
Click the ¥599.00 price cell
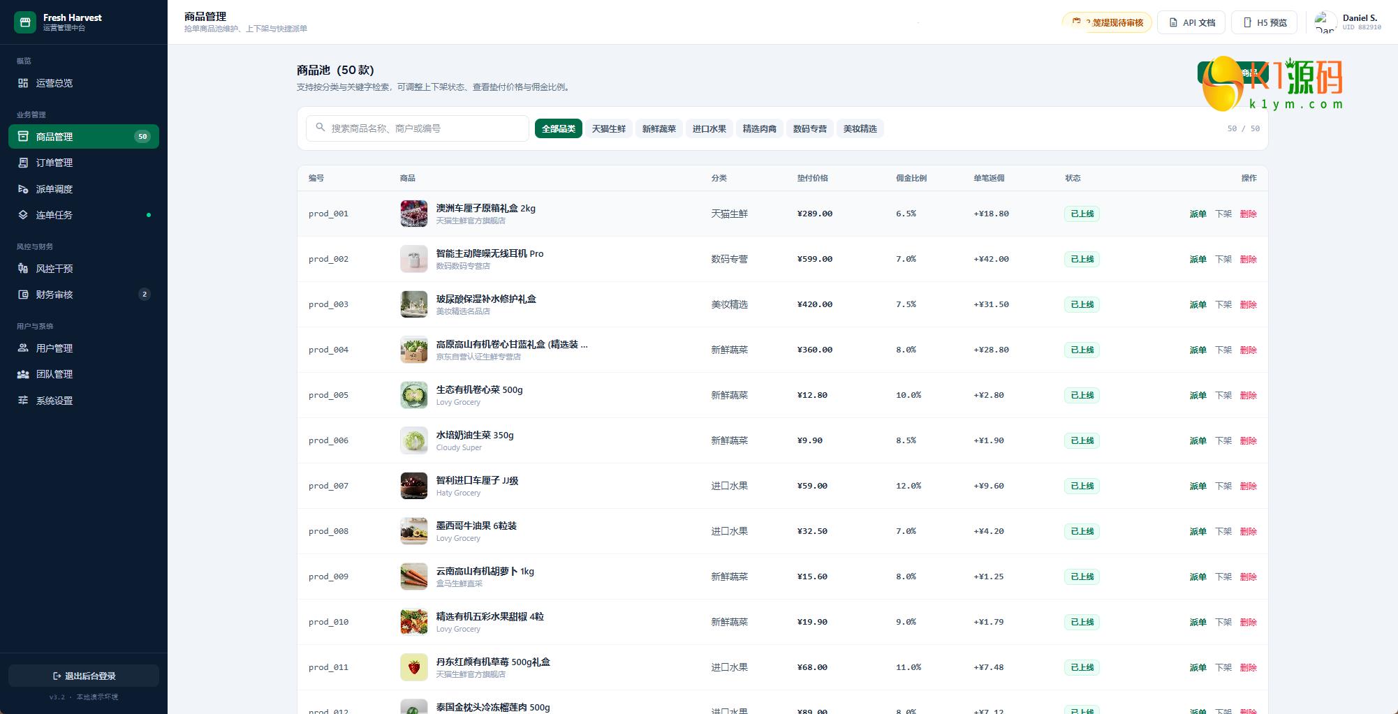click(815, 259)
